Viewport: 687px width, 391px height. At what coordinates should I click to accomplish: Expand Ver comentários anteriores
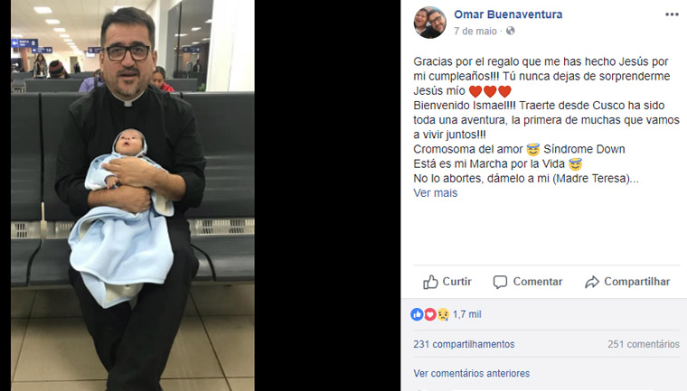pyautogui.click(x=472, y=374)
